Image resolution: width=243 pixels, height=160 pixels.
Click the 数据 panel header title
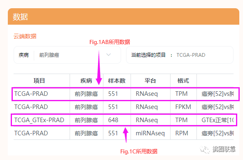pyautogui.click(x=20, y=17)
